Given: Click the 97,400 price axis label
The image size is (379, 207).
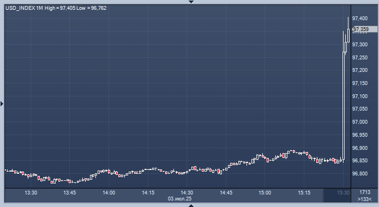Looking at the screenshot, I should coord(360,19).
